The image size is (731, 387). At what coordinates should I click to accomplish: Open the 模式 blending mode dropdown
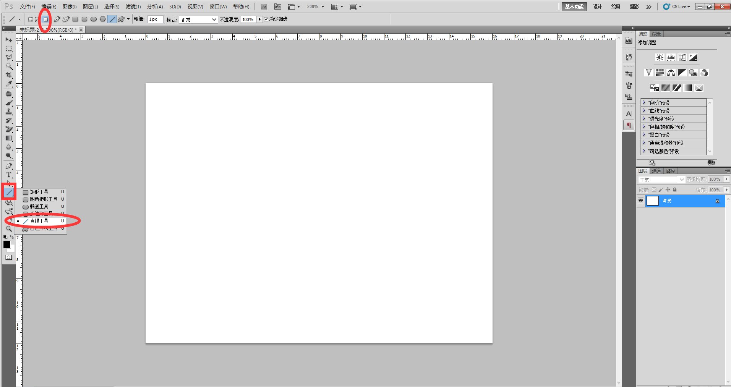click(198, 19)
